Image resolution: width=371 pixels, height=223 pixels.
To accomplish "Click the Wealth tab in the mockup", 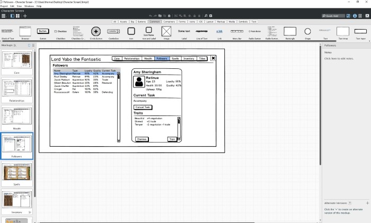I will (148, 58).
